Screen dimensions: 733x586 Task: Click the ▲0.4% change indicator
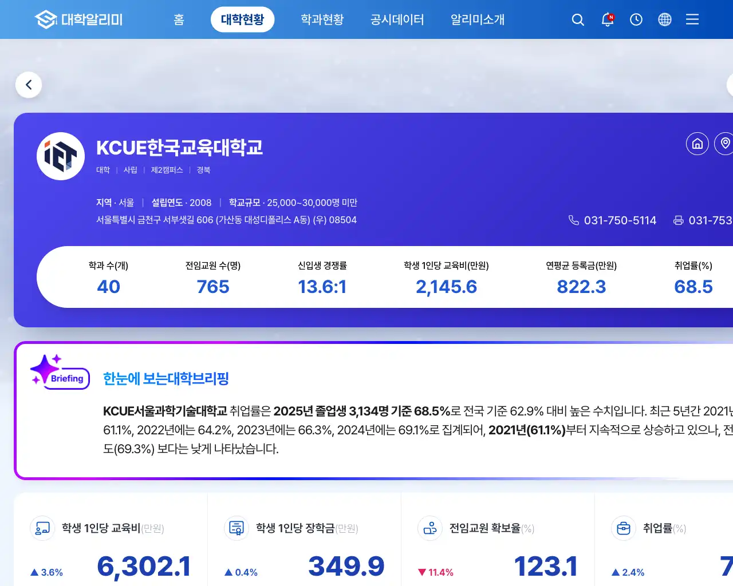click(x=241, y=572)
